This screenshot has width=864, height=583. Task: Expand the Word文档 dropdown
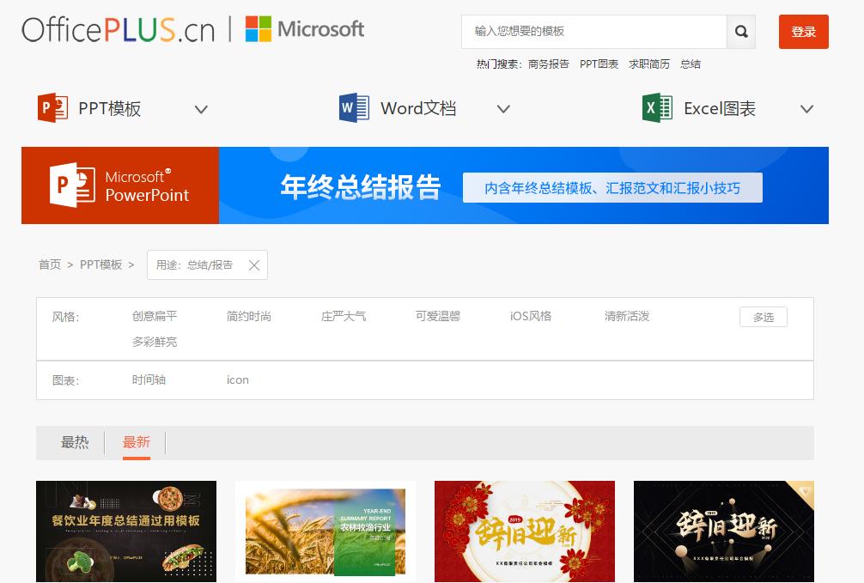click(x=503, y=110)
